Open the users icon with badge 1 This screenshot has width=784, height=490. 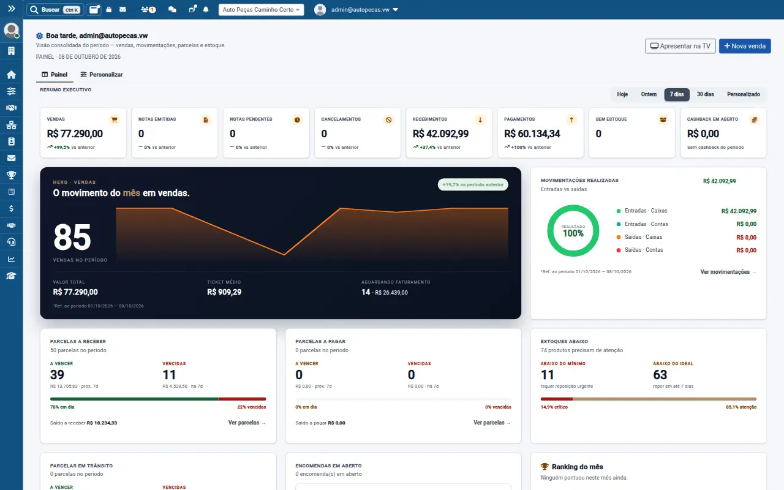[x=148, y=10]
